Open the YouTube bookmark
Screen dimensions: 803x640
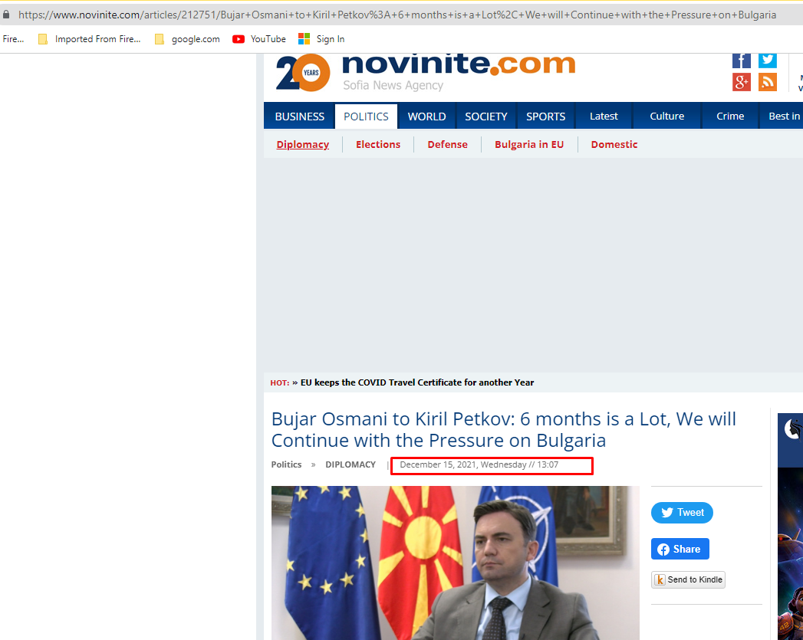[259, 39]
